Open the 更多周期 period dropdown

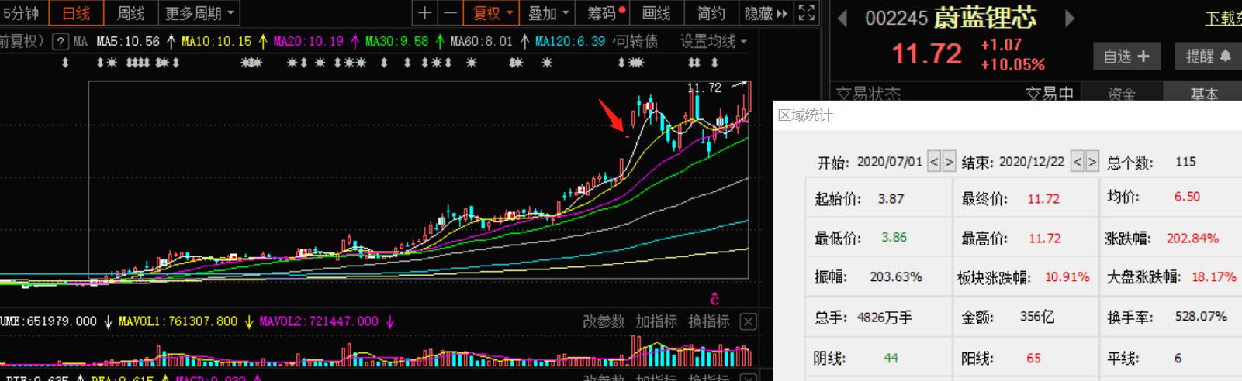pos(199,13)
